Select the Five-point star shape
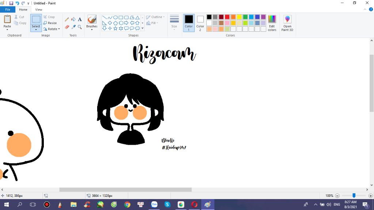 [x=115, y=28]
